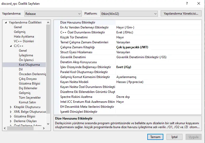Collapse the Yapılandırma Özellikleri tree node
Image resolution: width=205 pixels, height=143 pixels.
6,22
